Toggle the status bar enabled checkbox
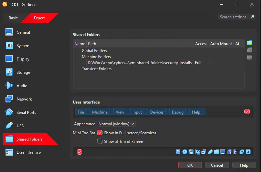 pyautogui.click(x=79, y=152)
